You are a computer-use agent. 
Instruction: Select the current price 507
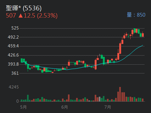[11, 16]
